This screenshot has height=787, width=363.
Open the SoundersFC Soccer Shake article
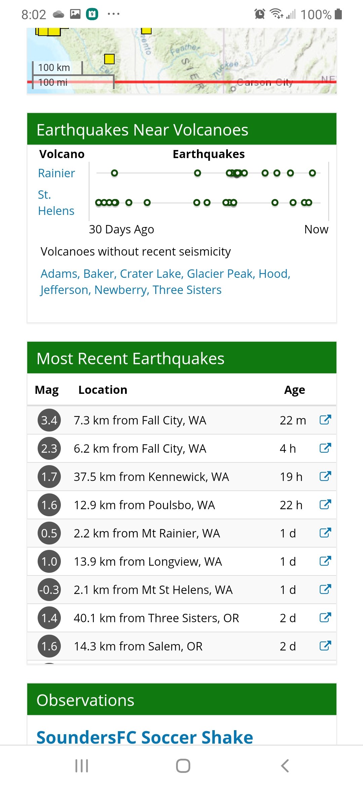145,737
